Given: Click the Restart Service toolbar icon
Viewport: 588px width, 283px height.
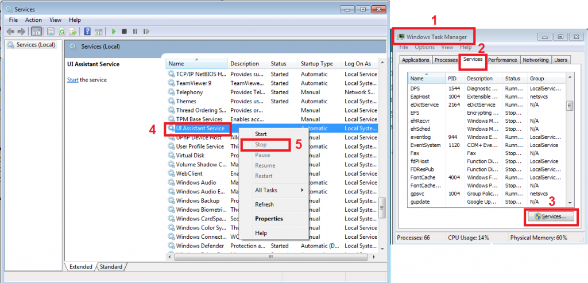Looking at the screenshot, I should (x=146, y=32).
